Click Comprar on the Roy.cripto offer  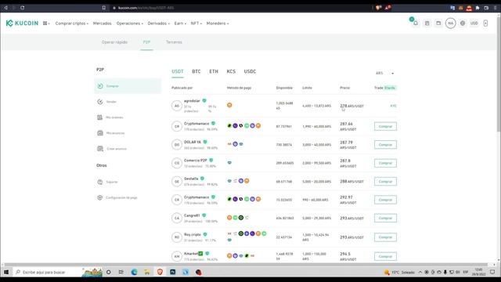pos(385,237)
